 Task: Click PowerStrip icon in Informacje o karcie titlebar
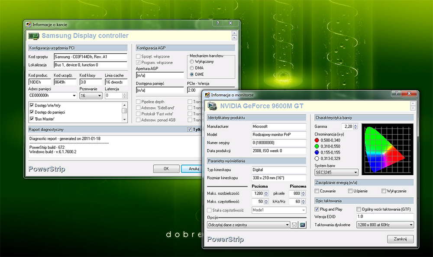[x=28, y=25]
